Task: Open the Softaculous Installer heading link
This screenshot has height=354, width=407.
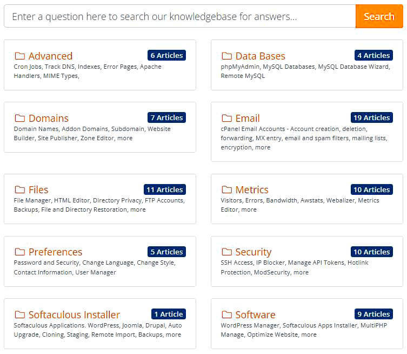Action: pyautogui.click(x=74, y=315)
